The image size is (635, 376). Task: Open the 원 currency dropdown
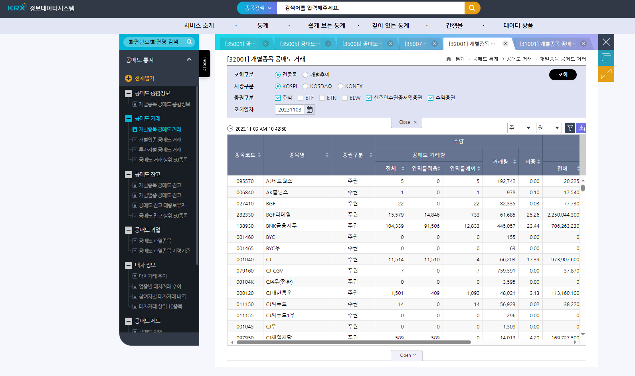click(549, 128)
